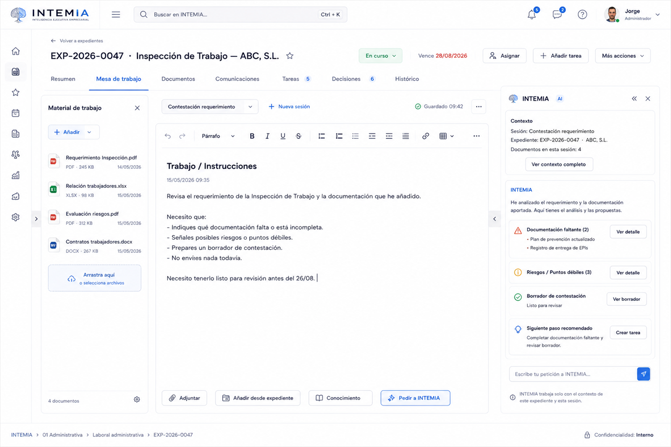Open the hamburger menu in header
The height and width of the screenshot is (447, 671).
coord(116,14)
